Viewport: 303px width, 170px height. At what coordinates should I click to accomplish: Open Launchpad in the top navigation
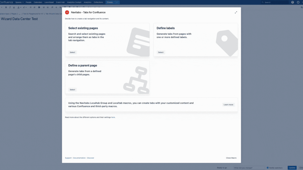pyautogui.click(x=49, y=2)
